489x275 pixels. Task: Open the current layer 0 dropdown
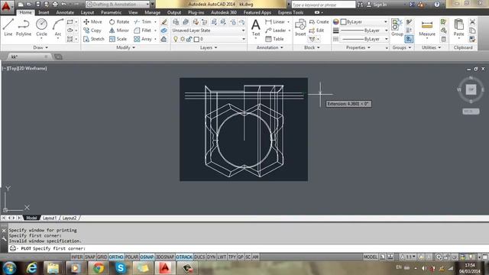click(209, 39)
